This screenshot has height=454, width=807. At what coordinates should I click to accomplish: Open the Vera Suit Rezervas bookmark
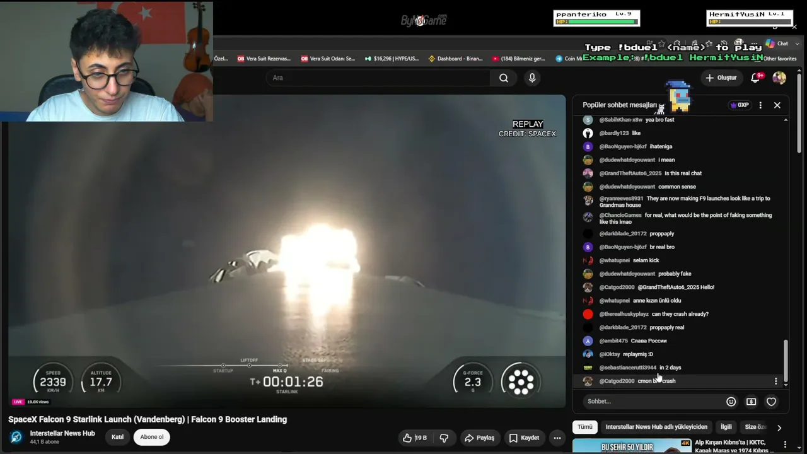pyautogui.click(x=264, y=59)
